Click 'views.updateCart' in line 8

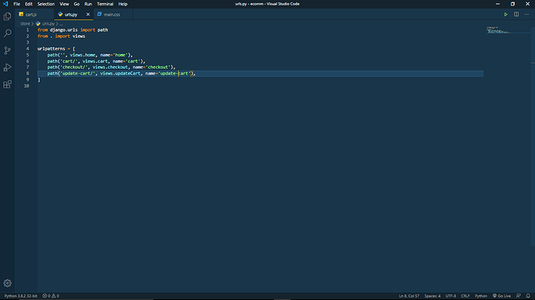pos(120,74)
